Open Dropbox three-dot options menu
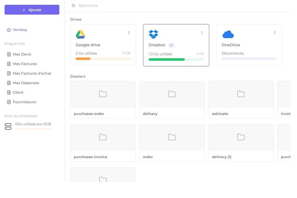Viewport: 297px width, 198px height. coord(202,33)
